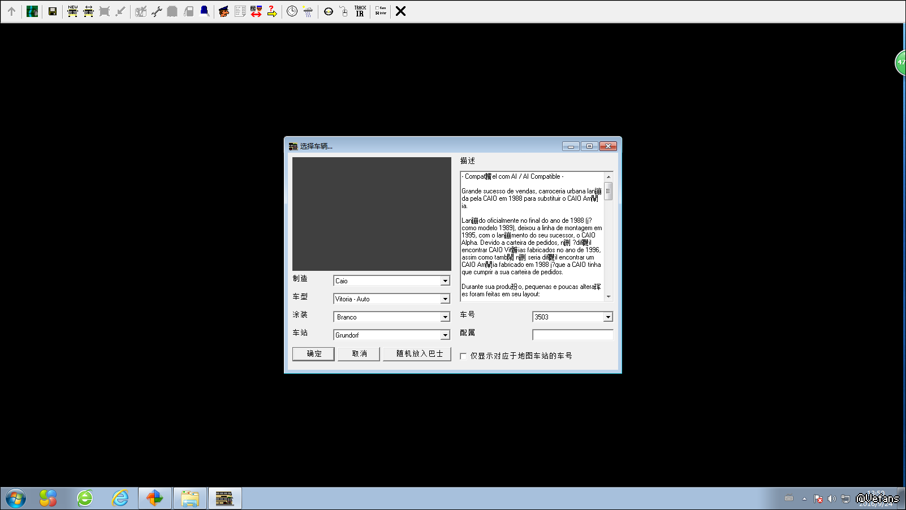Expand the 制造 manufacturer dropdown showing Caio
This screenshot has height=510, width=906.
445,281
